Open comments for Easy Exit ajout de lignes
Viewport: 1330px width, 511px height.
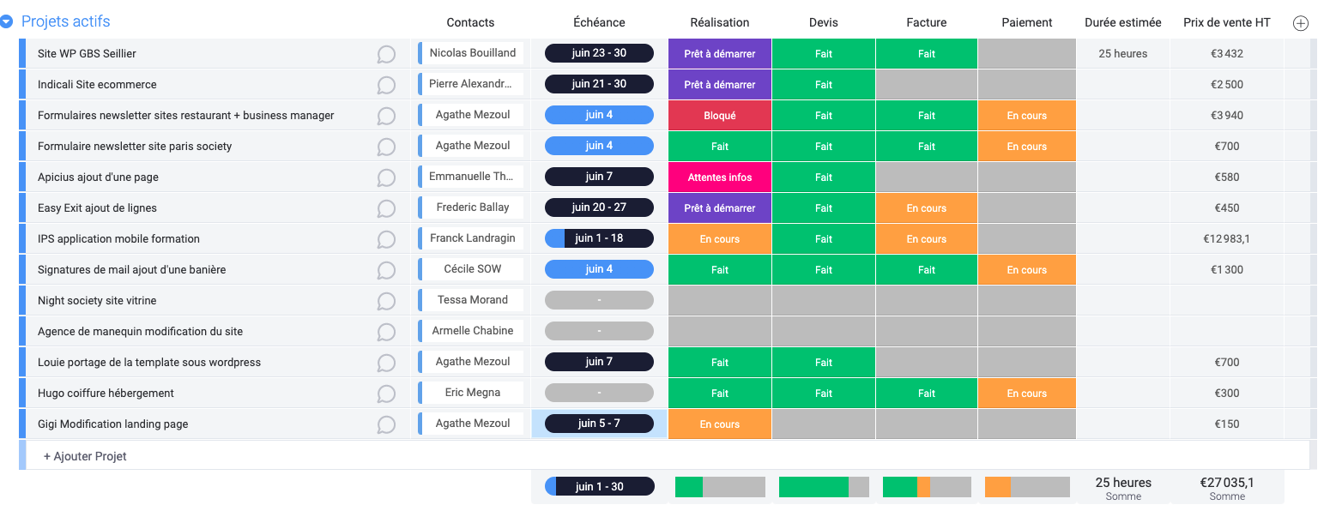(x=386, y=208)
